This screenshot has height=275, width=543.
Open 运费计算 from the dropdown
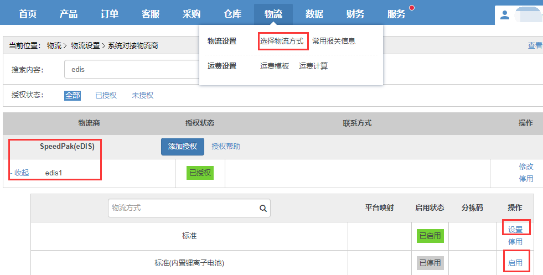[x=313, y=66]
